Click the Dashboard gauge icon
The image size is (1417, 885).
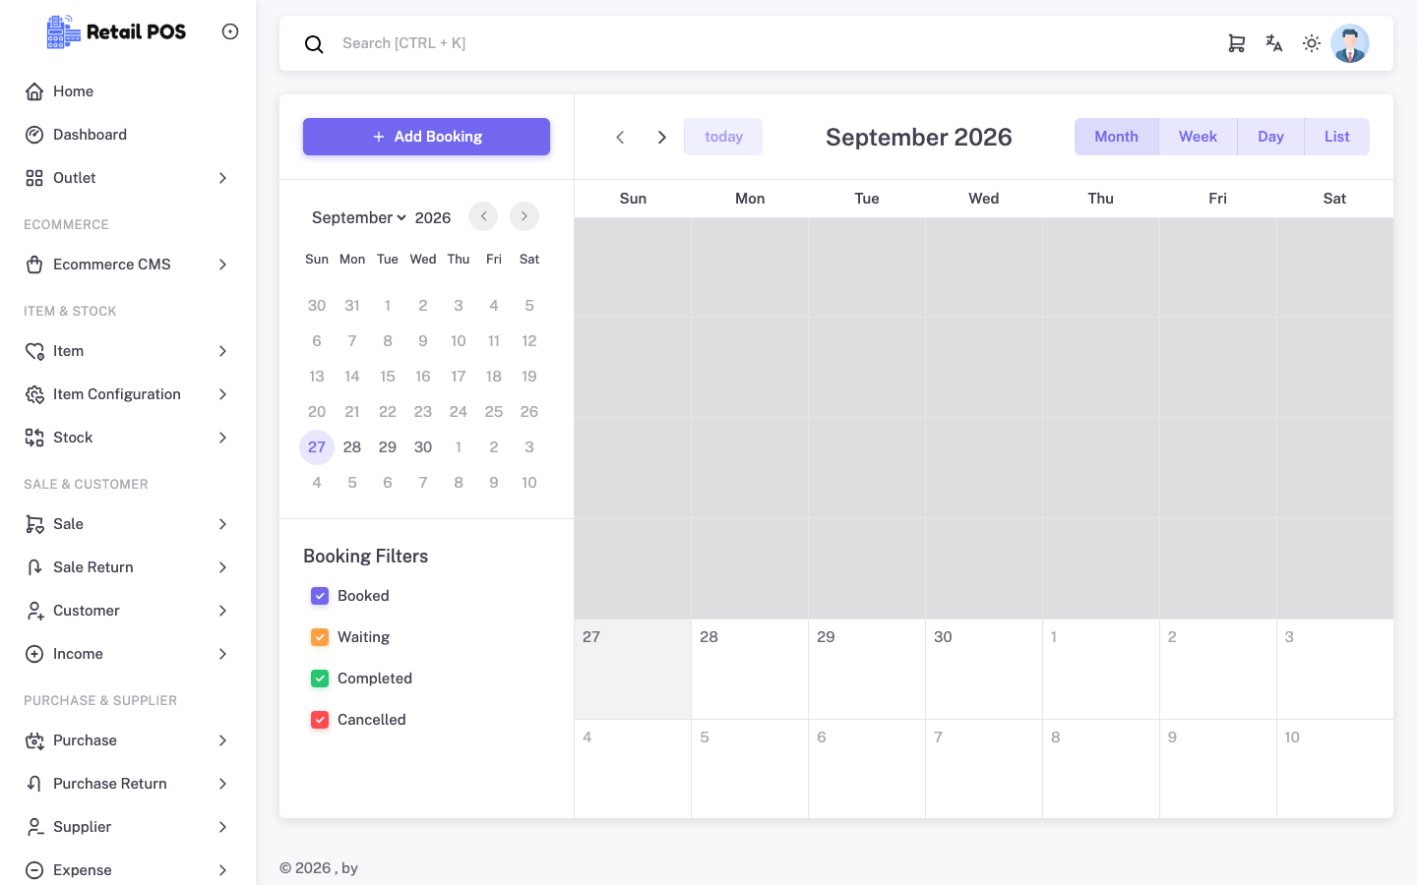(34, 135)
